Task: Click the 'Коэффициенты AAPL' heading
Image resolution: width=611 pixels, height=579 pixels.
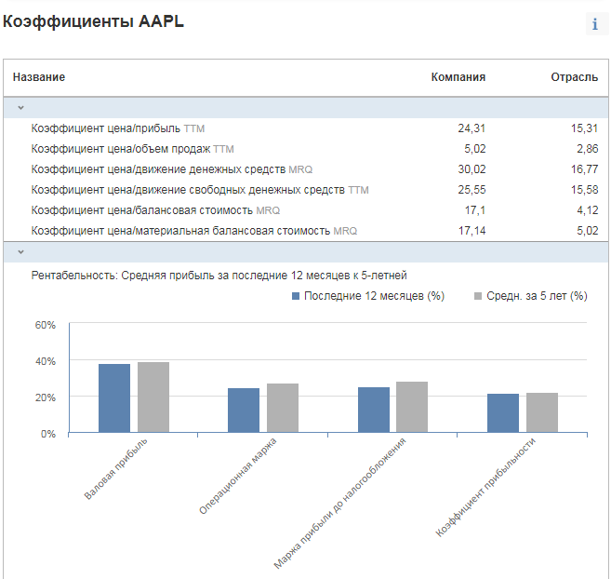Action: pyautogui.click(x=94, y=22)
